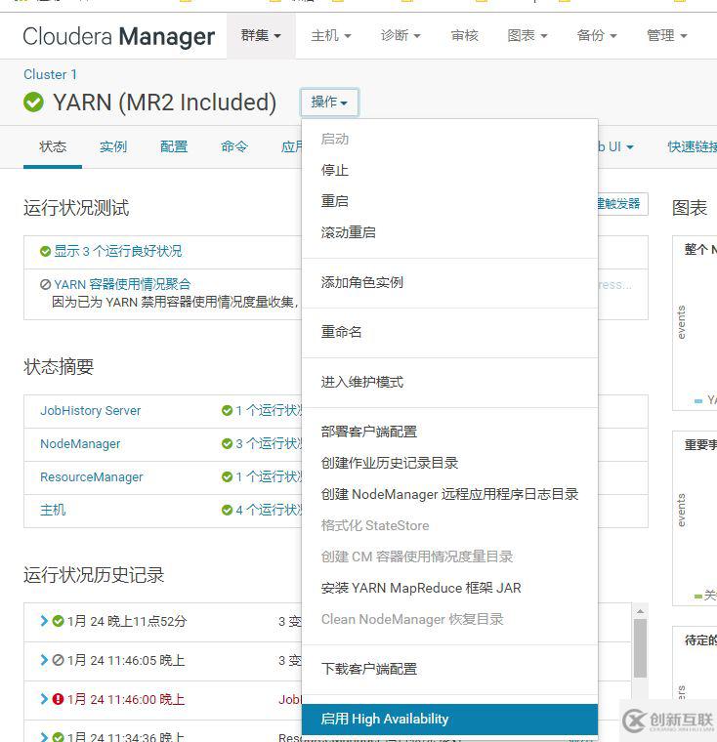Open the 主机 dropdown menu
Screen dimensions: 717x742
coord(331,35)
